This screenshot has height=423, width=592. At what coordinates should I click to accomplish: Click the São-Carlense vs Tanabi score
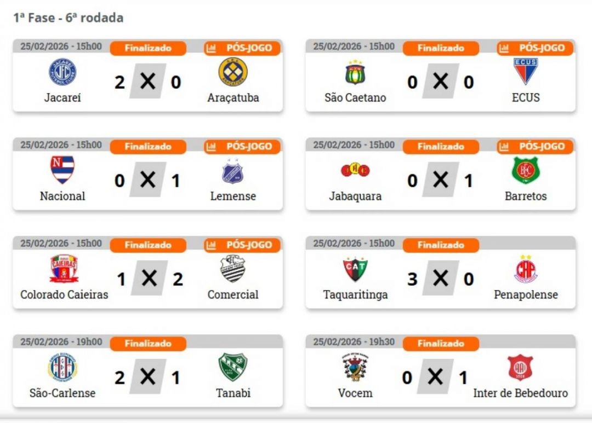pos(147,378)
